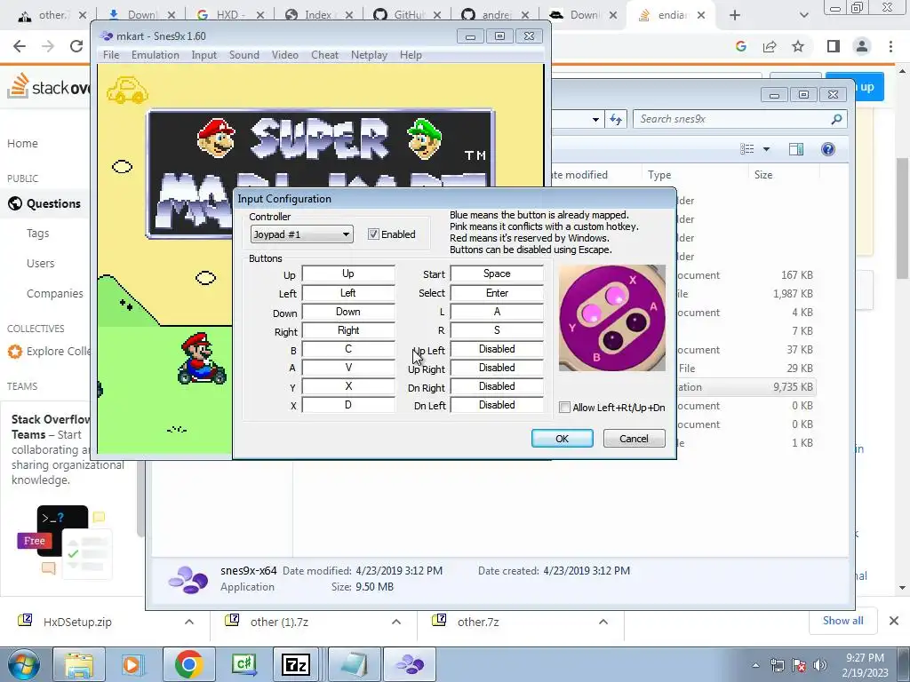The width and height of the screenshot is (910, 682).
Task: Switch to the GitHub tab
Action: 406,15
